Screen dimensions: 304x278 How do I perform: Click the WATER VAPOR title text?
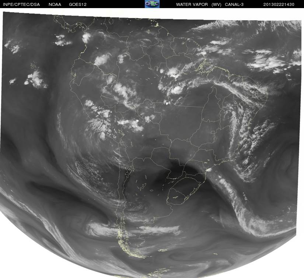[192, 4]
